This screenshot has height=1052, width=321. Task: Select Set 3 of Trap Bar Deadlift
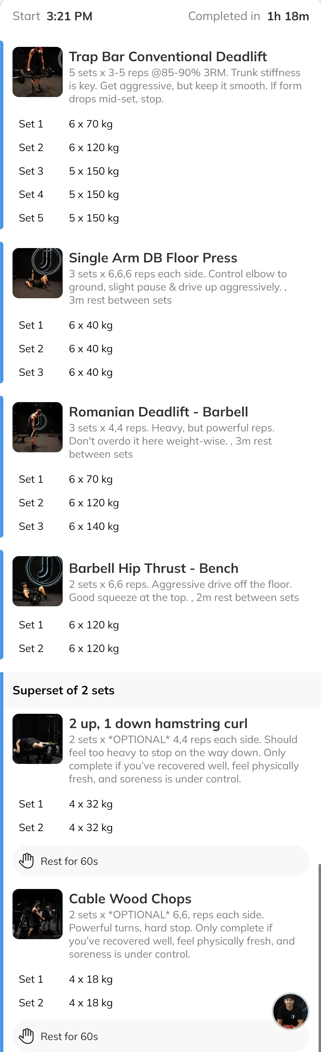(160, 171)
